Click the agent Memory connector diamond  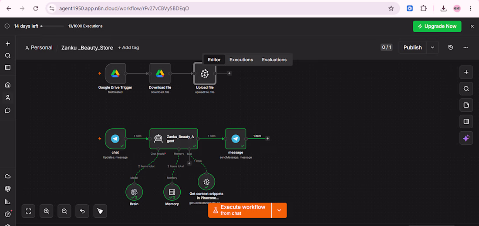click(179, 149)
